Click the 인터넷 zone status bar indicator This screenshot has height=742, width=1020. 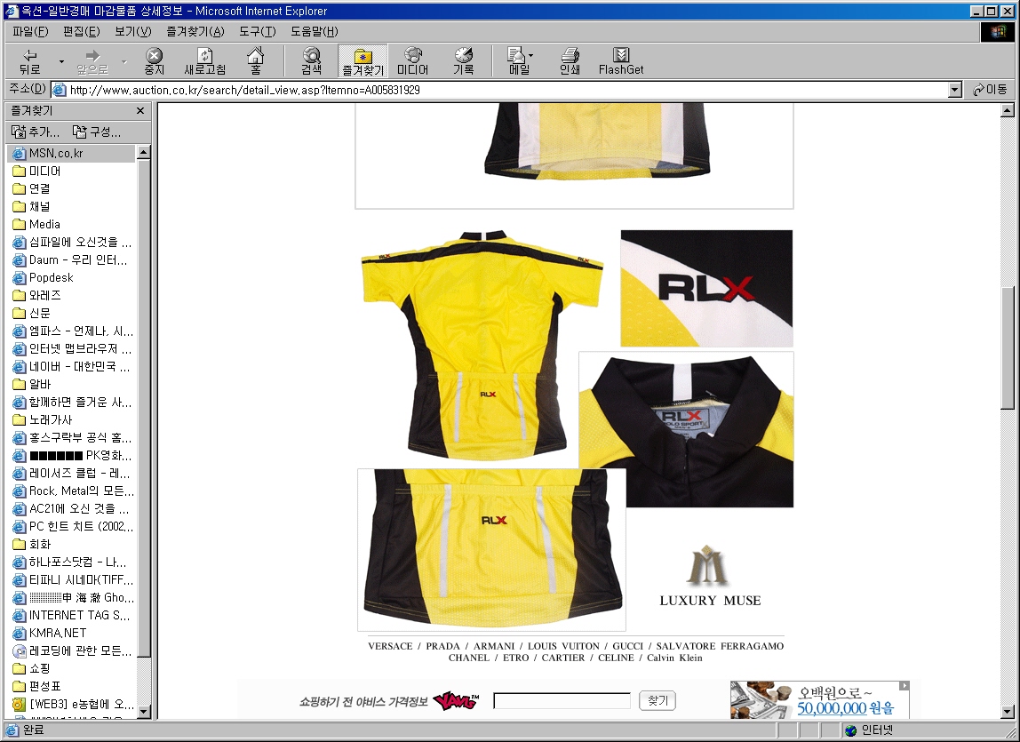(868, 730)
